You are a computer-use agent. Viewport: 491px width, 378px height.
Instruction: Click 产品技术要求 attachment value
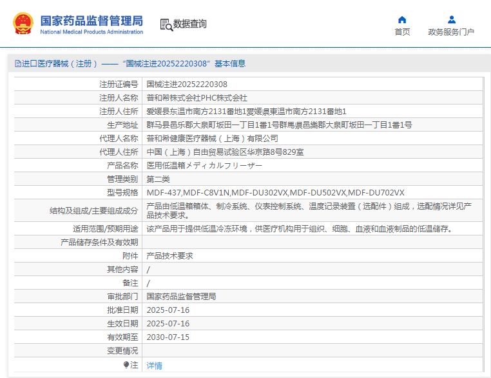coord(169,255)
